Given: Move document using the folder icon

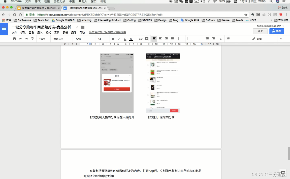Looking at the screenshot, I should coord(83,27).
